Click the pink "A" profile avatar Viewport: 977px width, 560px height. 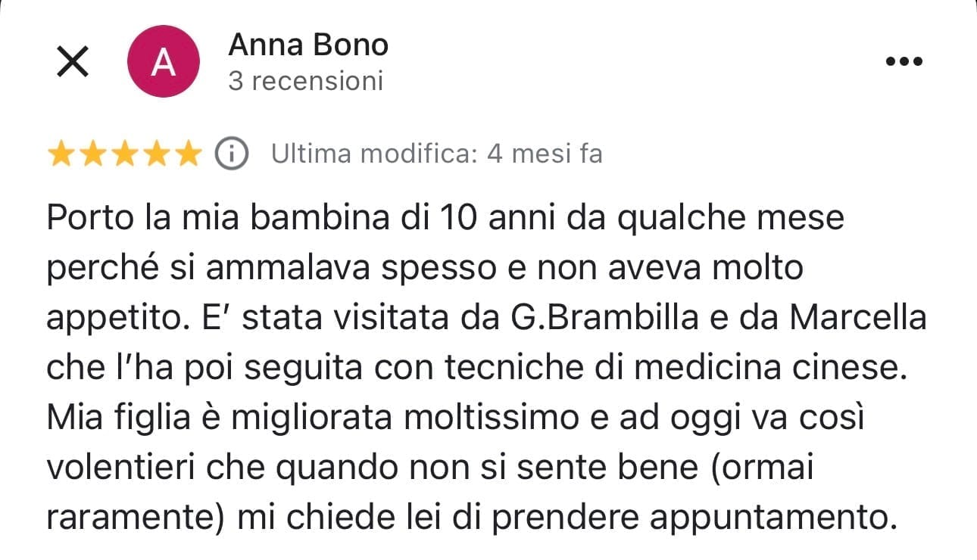(x=164, y=62)
